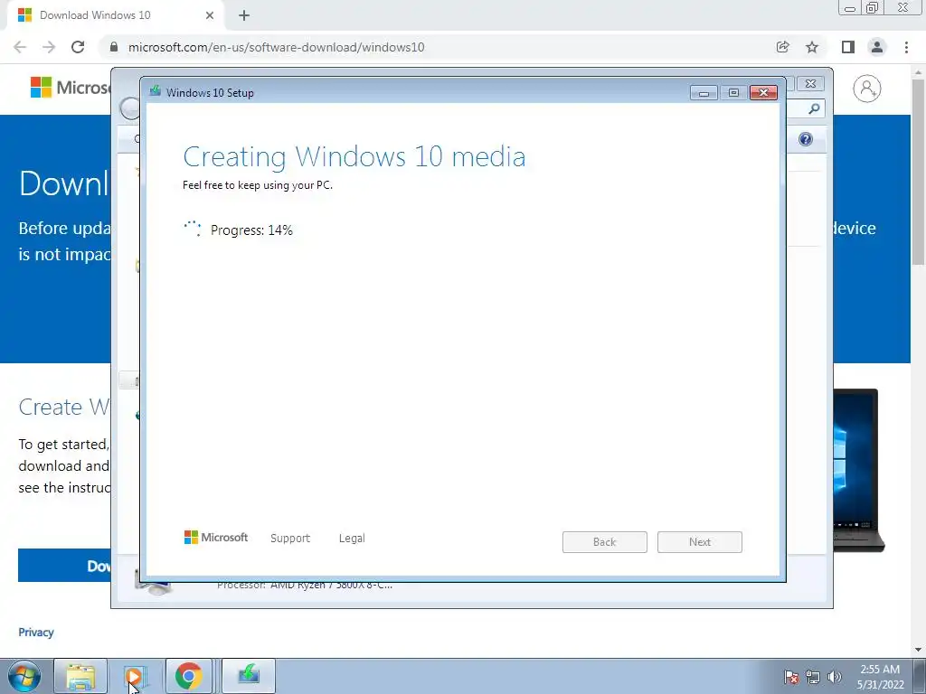Click the Chrome back arrow
This screenshot has width=926, height=694.
click(x=20, y=47)
